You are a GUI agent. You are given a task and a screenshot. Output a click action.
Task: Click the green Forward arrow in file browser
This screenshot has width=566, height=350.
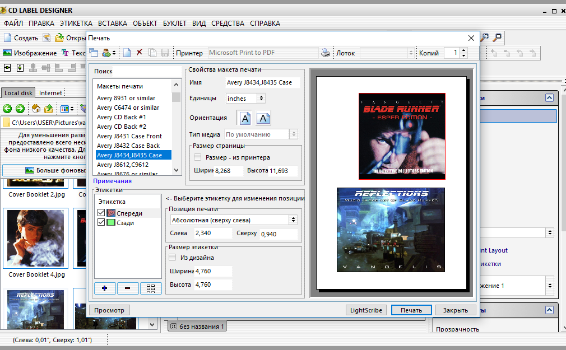coord(20,108)
